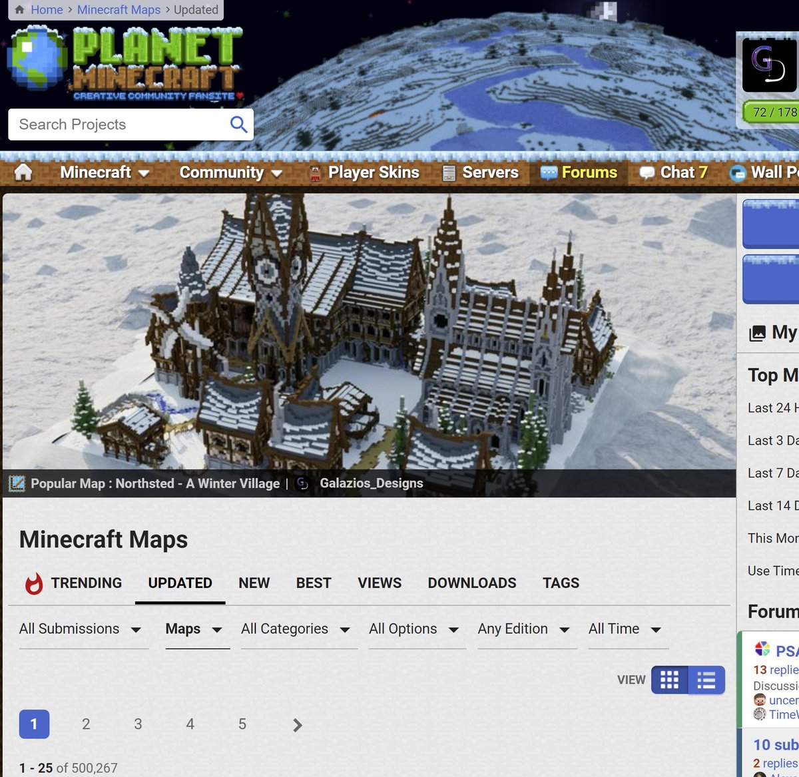Expand the Community navigation menu
799x777 pixels.
point(230,172)
